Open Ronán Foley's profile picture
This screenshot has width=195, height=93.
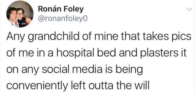(20, 14)
